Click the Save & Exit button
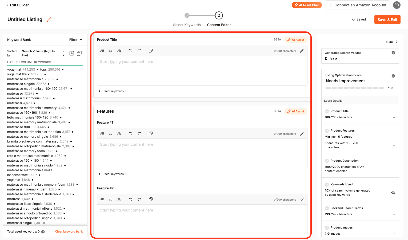Viewport: 408px width, 240px height. click(387, 19)
